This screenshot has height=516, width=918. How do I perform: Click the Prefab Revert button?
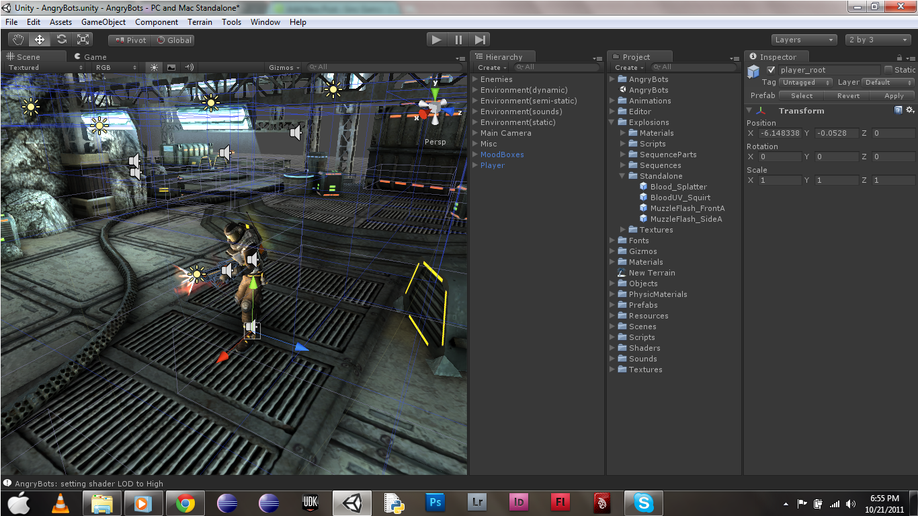pyautogui.click(x=848, y=95)
